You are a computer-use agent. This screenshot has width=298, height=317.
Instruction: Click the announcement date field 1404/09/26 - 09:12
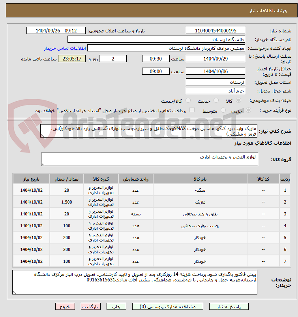pos(56,30)
